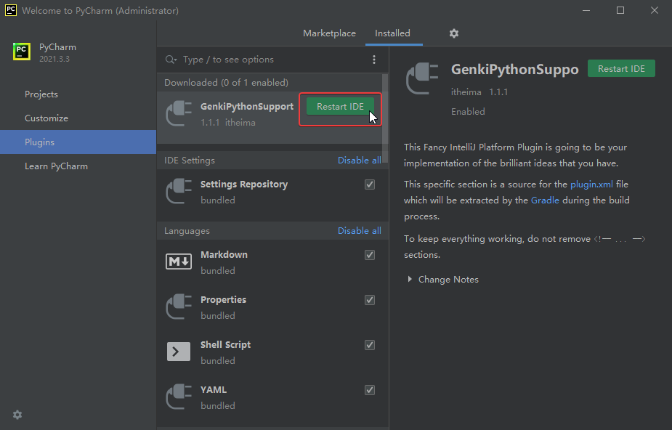Switch to the Marketplace tab
The height and width of the screenshot is (430, 672).
(x=329, y=33)
